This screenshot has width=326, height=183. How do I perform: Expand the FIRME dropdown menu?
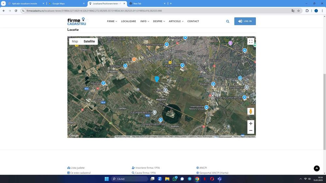[x=112, y=21]
